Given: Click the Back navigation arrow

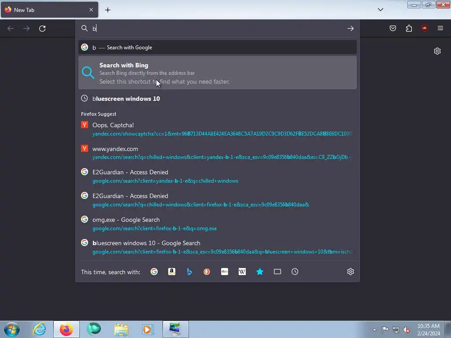Looking at the screenshot, I should click(11, 29).
